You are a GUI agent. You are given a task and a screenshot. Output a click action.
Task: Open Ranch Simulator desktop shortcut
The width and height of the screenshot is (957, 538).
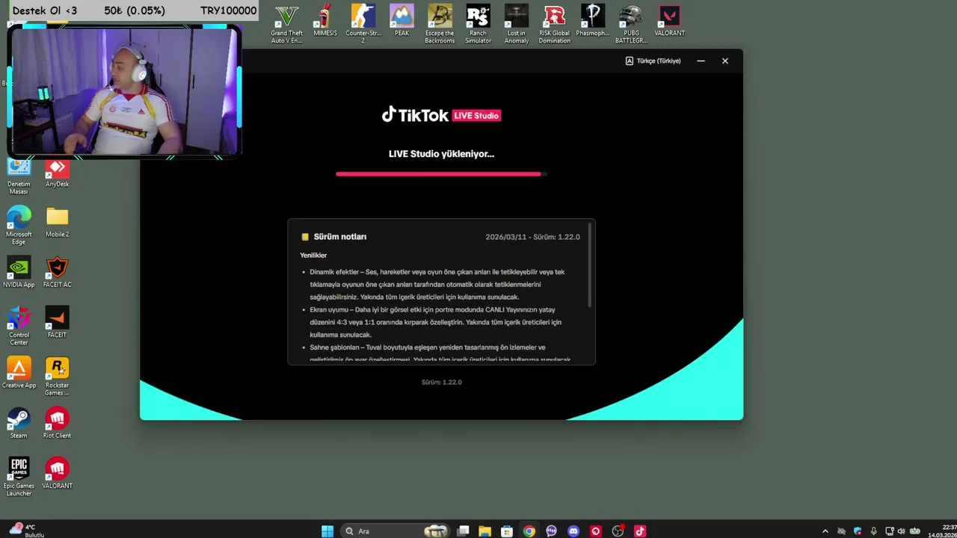[478, 25]
